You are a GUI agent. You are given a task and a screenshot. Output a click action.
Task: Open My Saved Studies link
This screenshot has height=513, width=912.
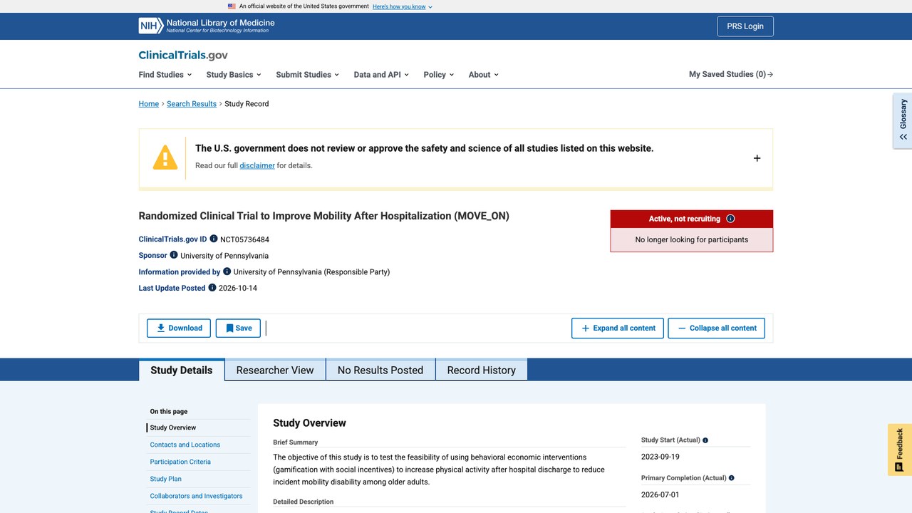pyautogui.click(x=731, y=74)
